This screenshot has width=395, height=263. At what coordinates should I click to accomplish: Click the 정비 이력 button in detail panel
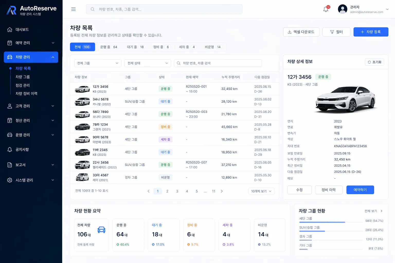tap(329, 190)
